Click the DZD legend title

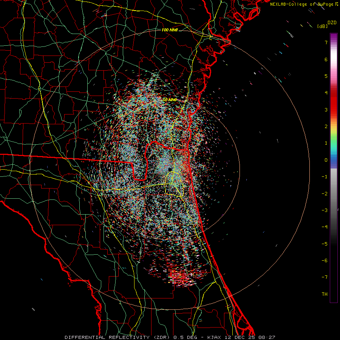[332, 23]
